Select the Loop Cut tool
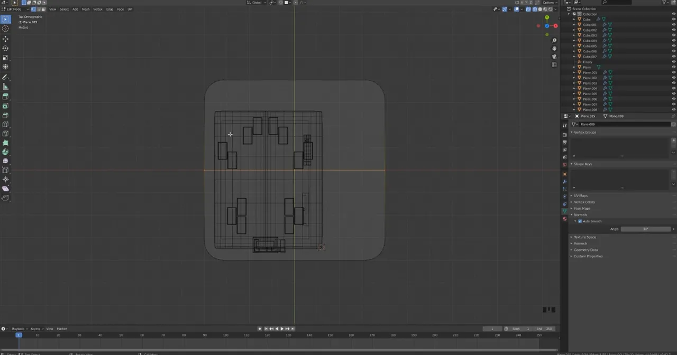This screenshot has width=677, height=355. [x=5, y=124]
